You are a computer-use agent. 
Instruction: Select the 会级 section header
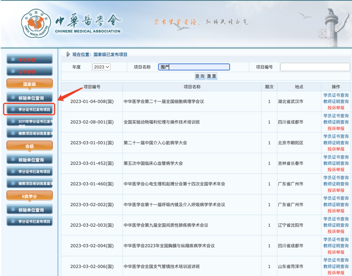(x=30, y=146)
